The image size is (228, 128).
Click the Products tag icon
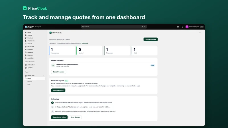[x=26, y=38]
